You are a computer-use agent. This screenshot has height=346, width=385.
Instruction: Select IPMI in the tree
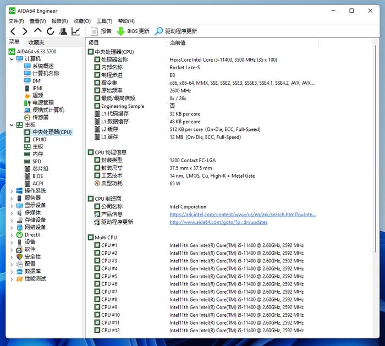pyautogui.click(x=34, y=88)
